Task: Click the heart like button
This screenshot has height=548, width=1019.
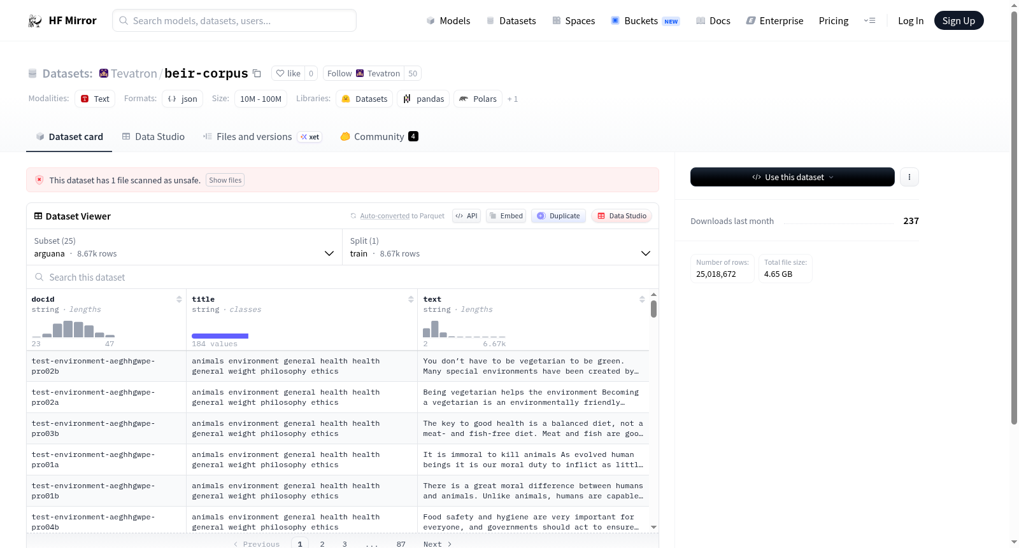Action: click(x=288, y=73)
